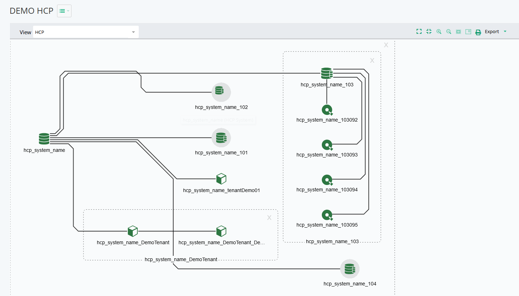Viewport: 519px width, 296px height.
Task: Select the hcp_system_name_104 system node
Action: click(x=350, y=269)
